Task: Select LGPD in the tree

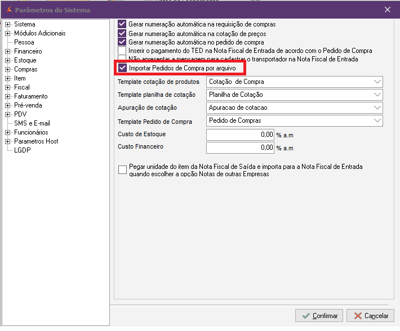Action: 23,150
